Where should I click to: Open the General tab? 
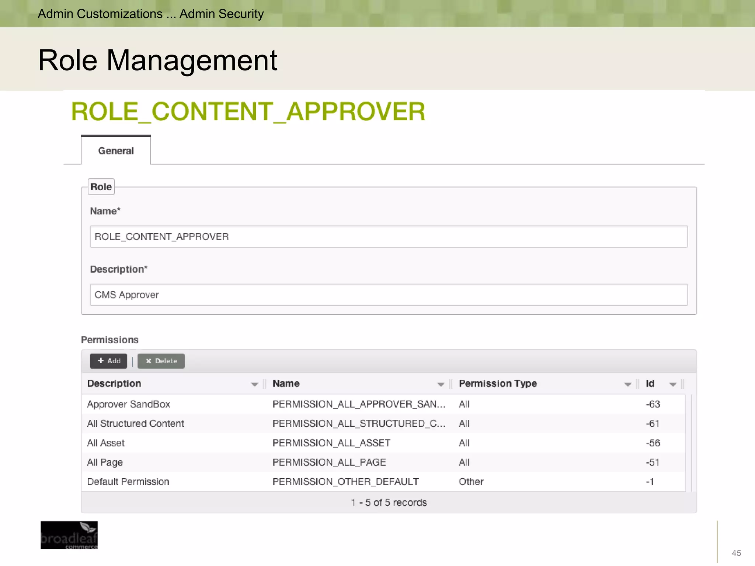pos(116,150)
